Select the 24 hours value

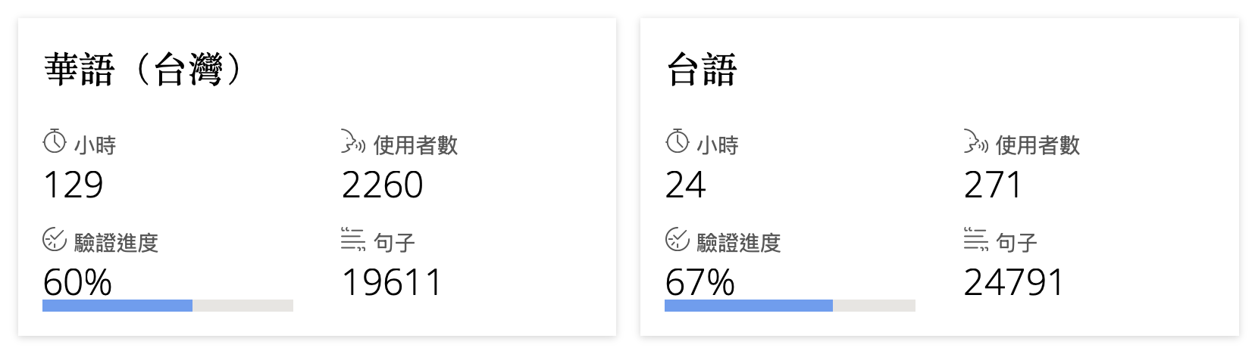(686, 185)
